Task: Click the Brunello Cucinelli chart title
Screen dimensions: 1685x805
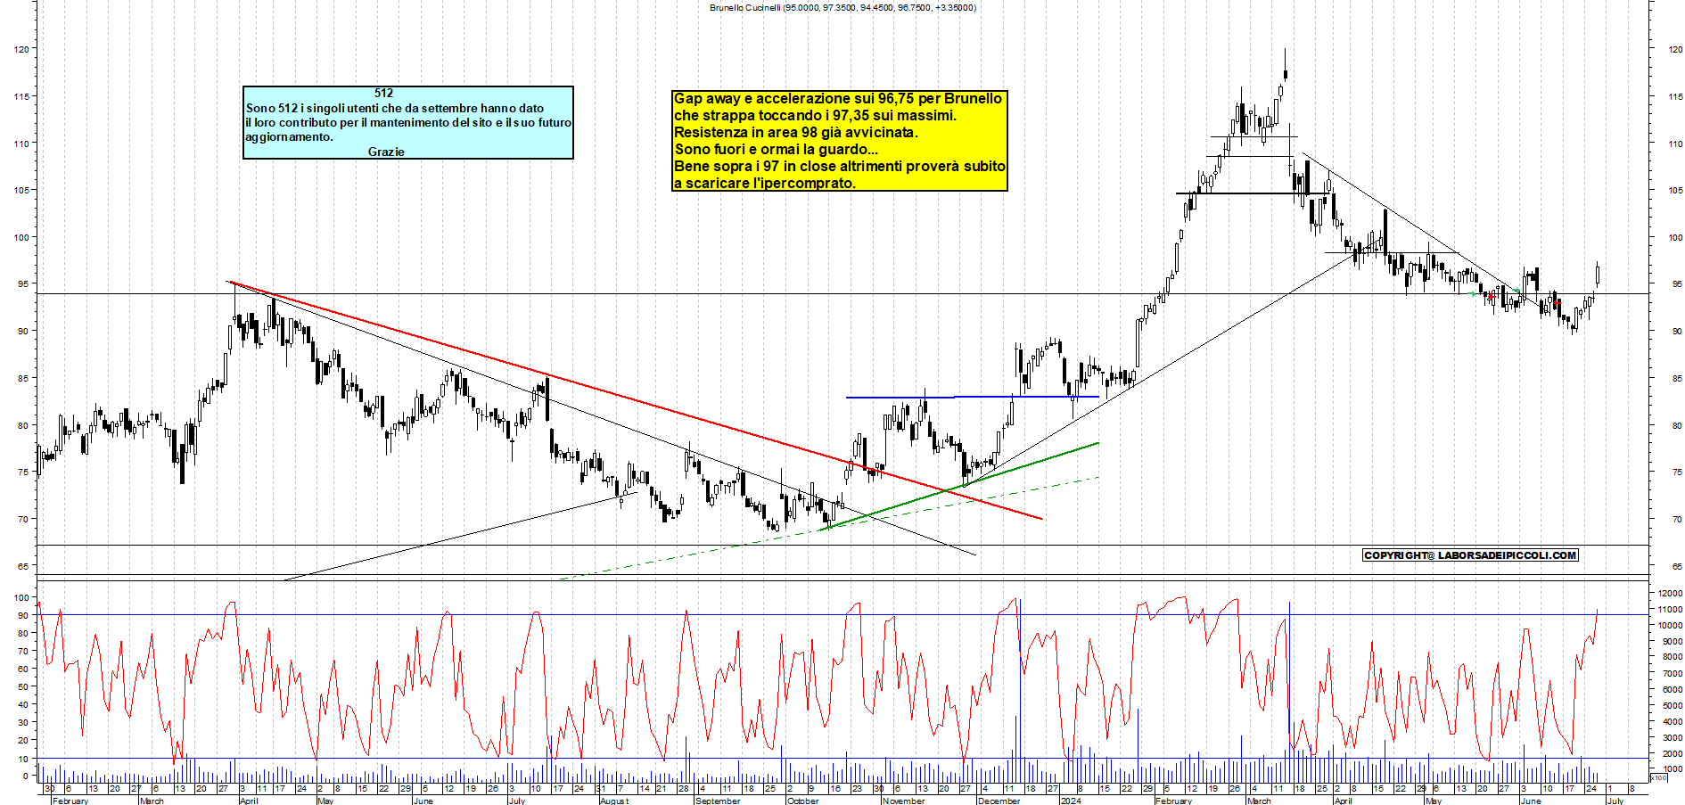Action: [842, 7]
